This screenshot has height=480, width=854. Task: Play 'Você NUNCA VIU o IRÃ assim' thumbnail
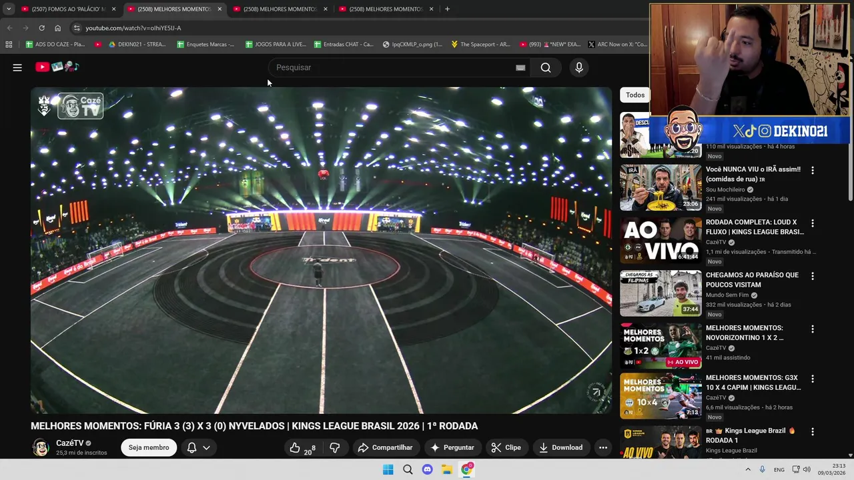661,187
